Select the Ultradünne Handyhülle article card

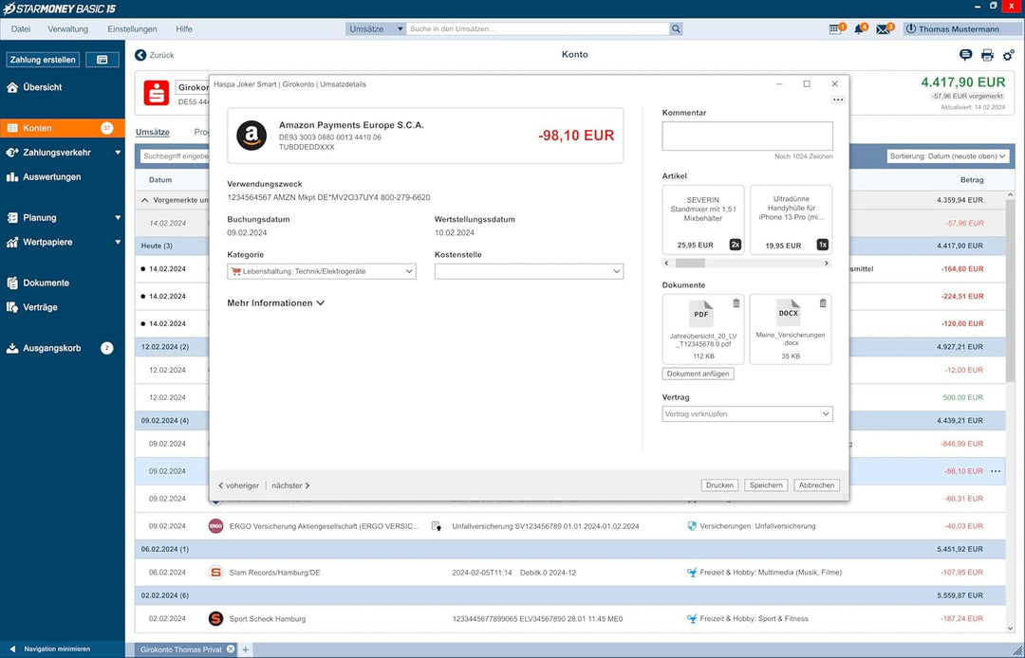(791, 220)
